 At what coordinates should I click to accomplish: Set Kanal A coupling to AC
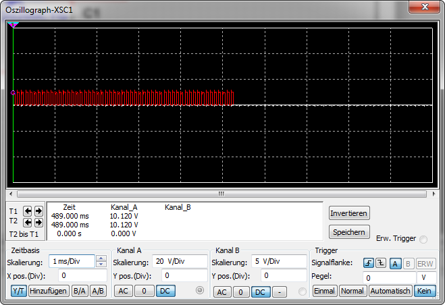123,291
